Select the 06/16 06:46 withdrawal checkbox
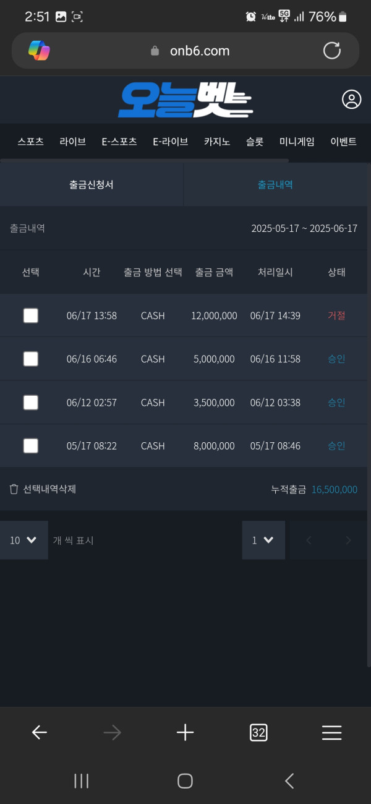Screen dimensions: 371x804 point(30,359)
